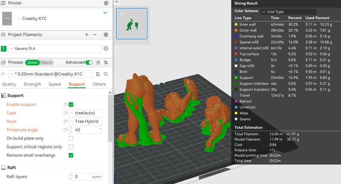Open the support Type tree(auto) dropdown

coord(85,113)
